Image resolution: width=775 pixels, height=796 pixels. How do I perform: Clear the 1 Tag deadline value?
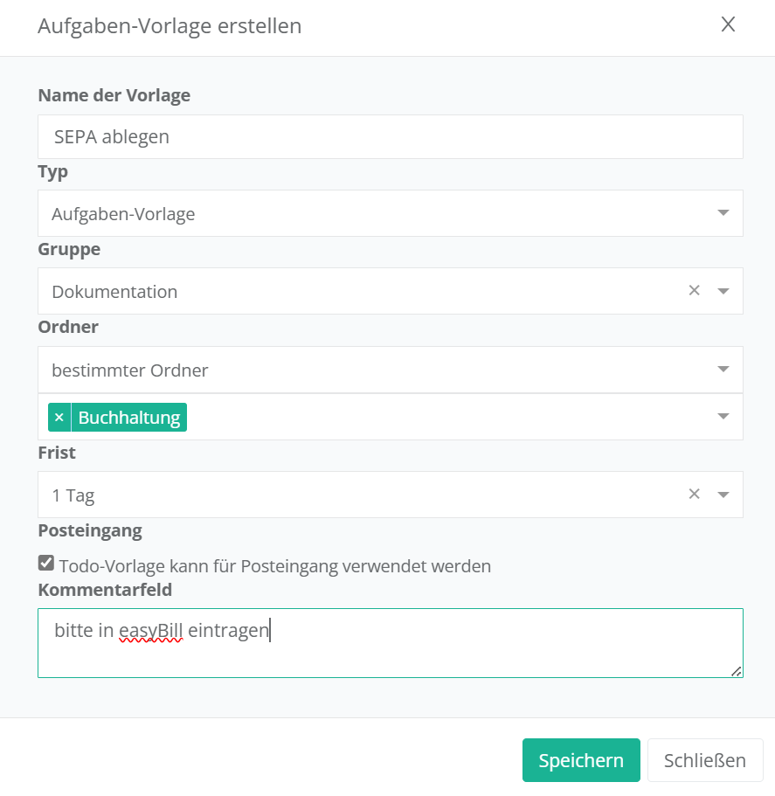pos(695,495)
